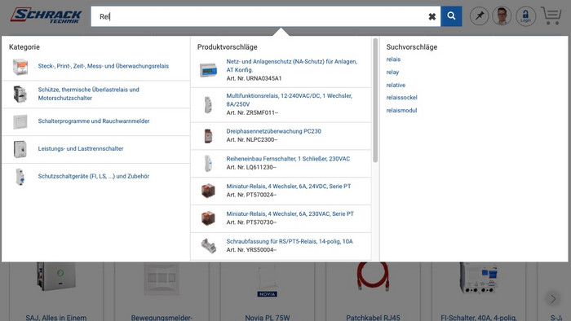Click the Schutzschaltgeräte breaker thumbnail
The height and width of the screenshot is (321, 571).
coord(20,177)
